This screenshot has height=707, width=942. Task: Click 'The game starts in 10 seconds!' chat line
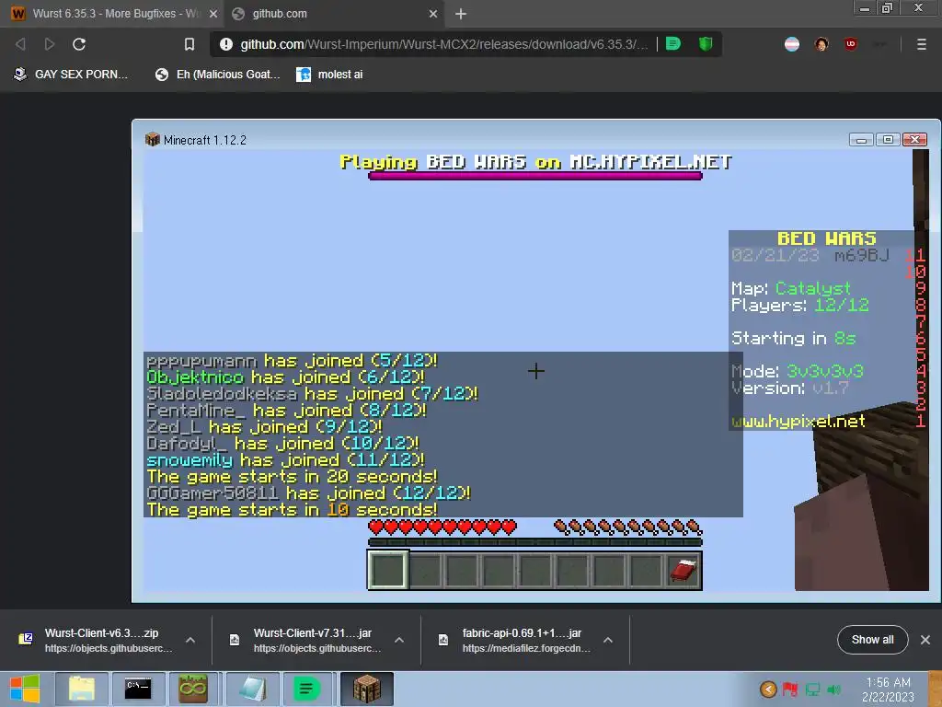click(292, 510)
